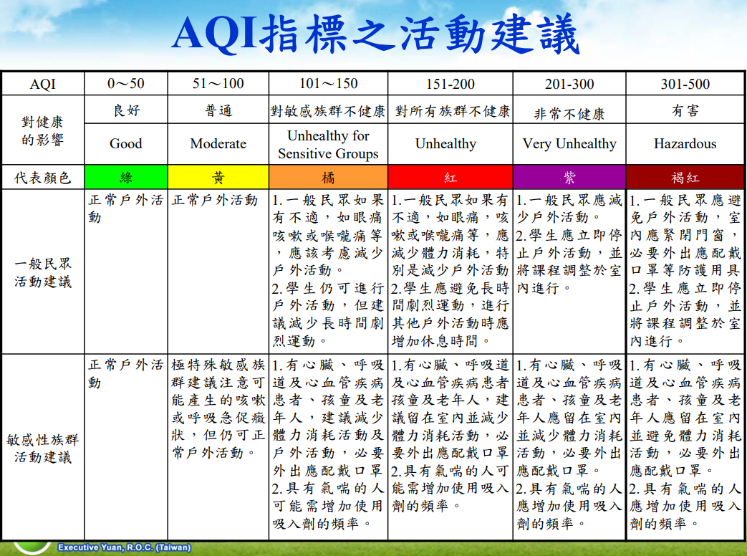The height and width of the screenshot is (556, 747).
Task: Click sensitive groups advice under 0～50
Action: click(x=126, y=447)
